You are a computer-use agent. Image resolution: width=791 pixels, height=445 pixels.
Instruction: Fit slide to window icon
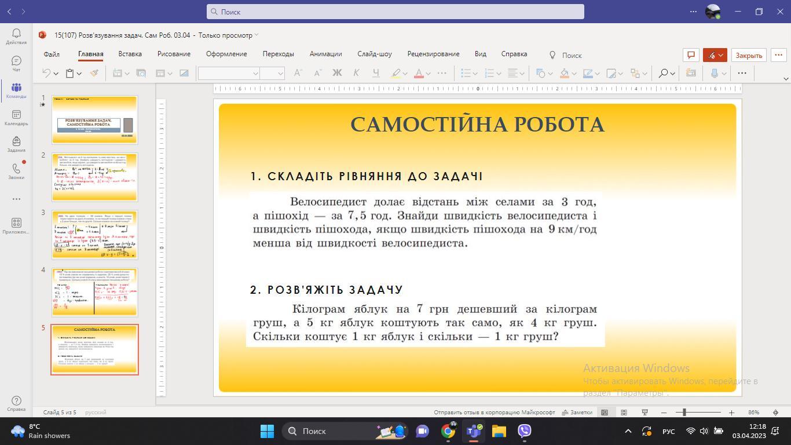tap(775, 413)
